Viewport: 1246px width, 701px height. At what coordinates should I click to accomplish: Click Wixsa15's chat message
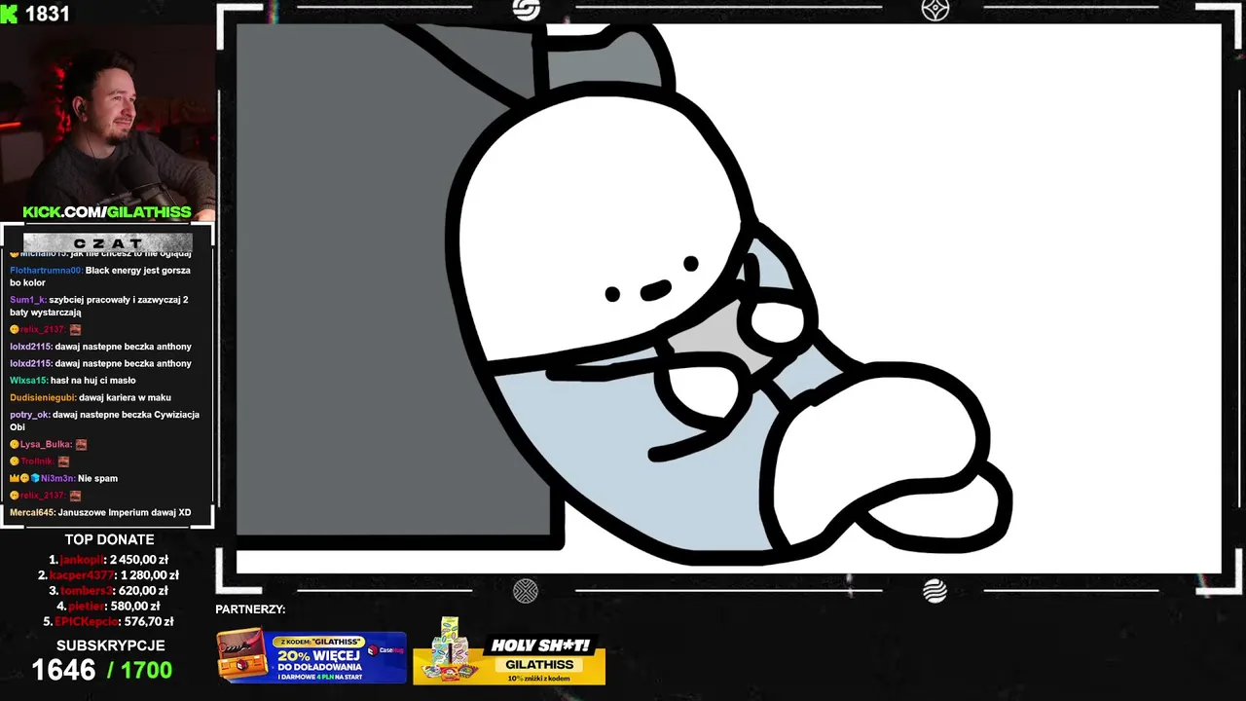(x=73, y=381)
